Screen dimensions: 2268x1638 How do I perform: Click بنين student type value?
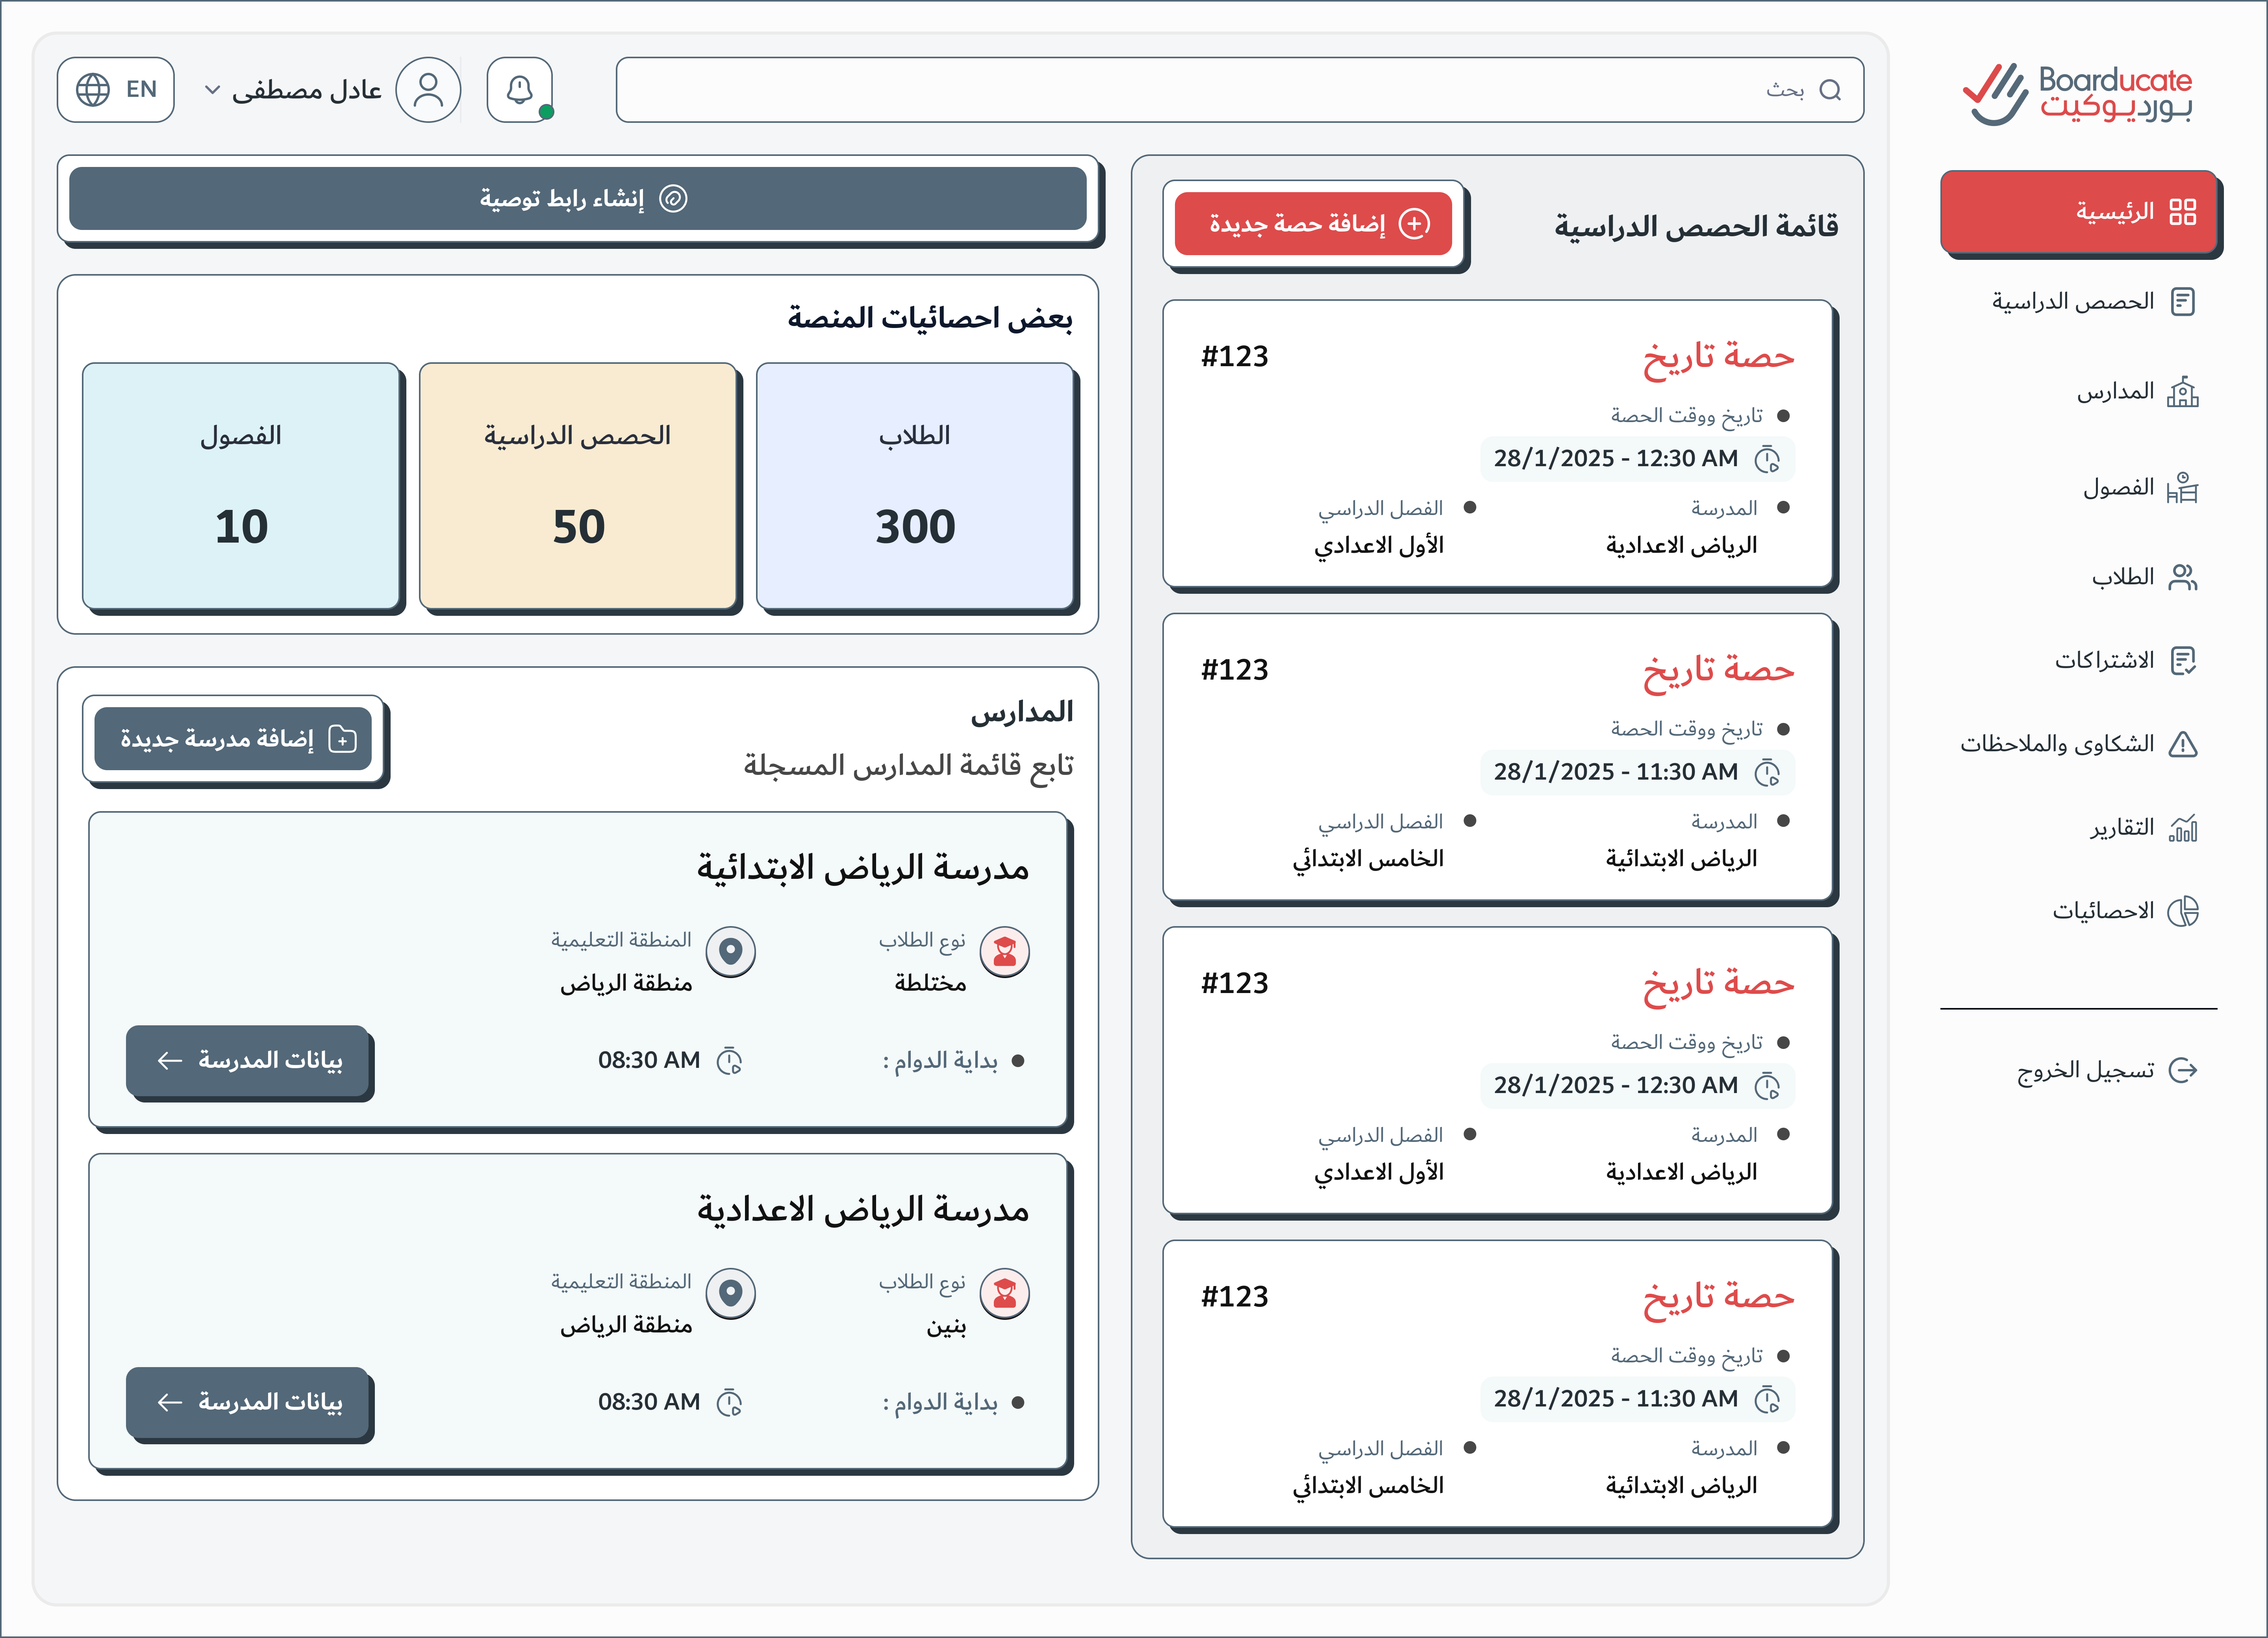(x=946, y=1327)
